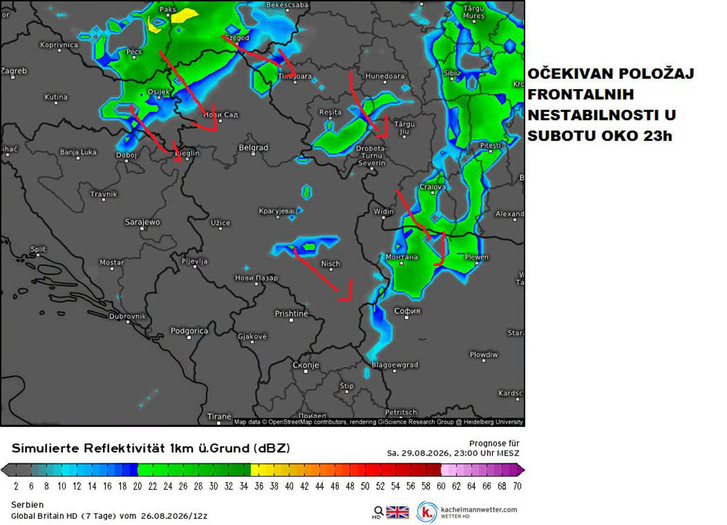This screenshot has width=727, height=525.
Task: Click the OpenStreetMap contributors attribution
Action: coord(306,422)
